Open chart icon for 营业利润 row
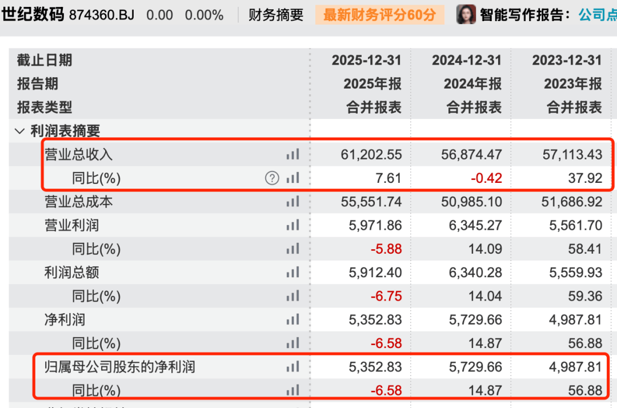Screen dimensions: 617x408 [x=293, y=225]
